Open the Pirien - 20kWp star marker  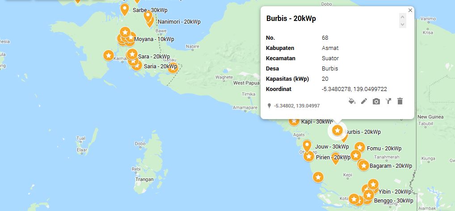[308, 156]
